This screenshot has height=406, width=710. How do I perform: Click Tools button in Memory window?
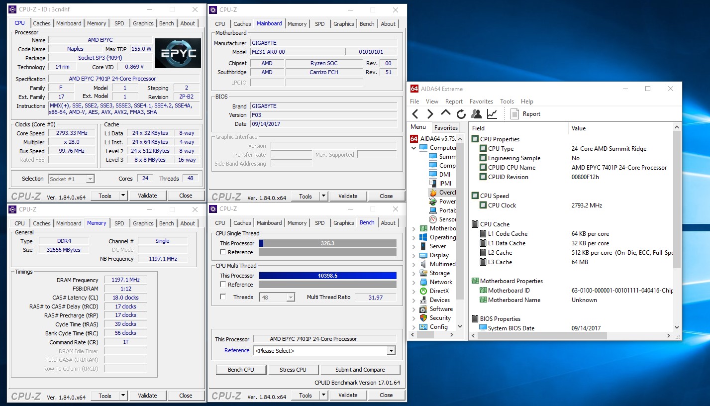105,396
